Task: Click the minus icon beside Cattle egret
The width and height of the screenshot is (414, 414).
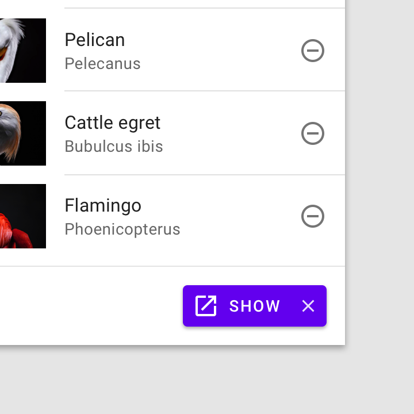Action: [313, 133]
